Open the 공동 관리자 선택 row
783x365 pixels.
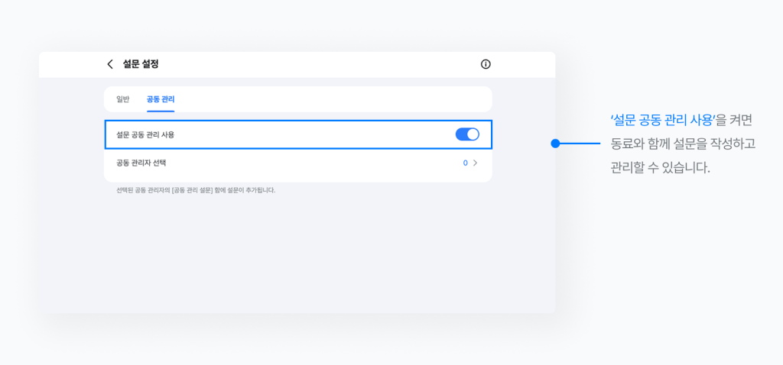coord(297,163)
